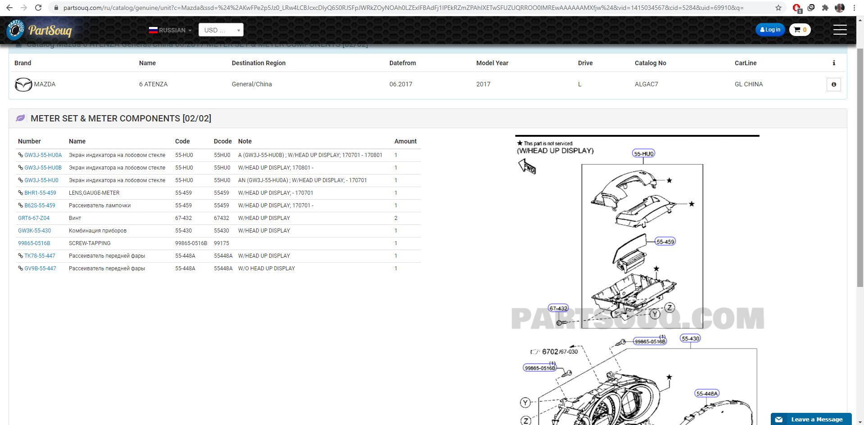Open part BHR1-55-459 link

pos(40,193)
